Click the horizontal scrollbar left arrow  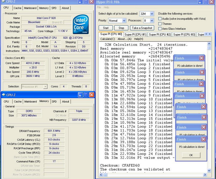click(x=101, y=175)
